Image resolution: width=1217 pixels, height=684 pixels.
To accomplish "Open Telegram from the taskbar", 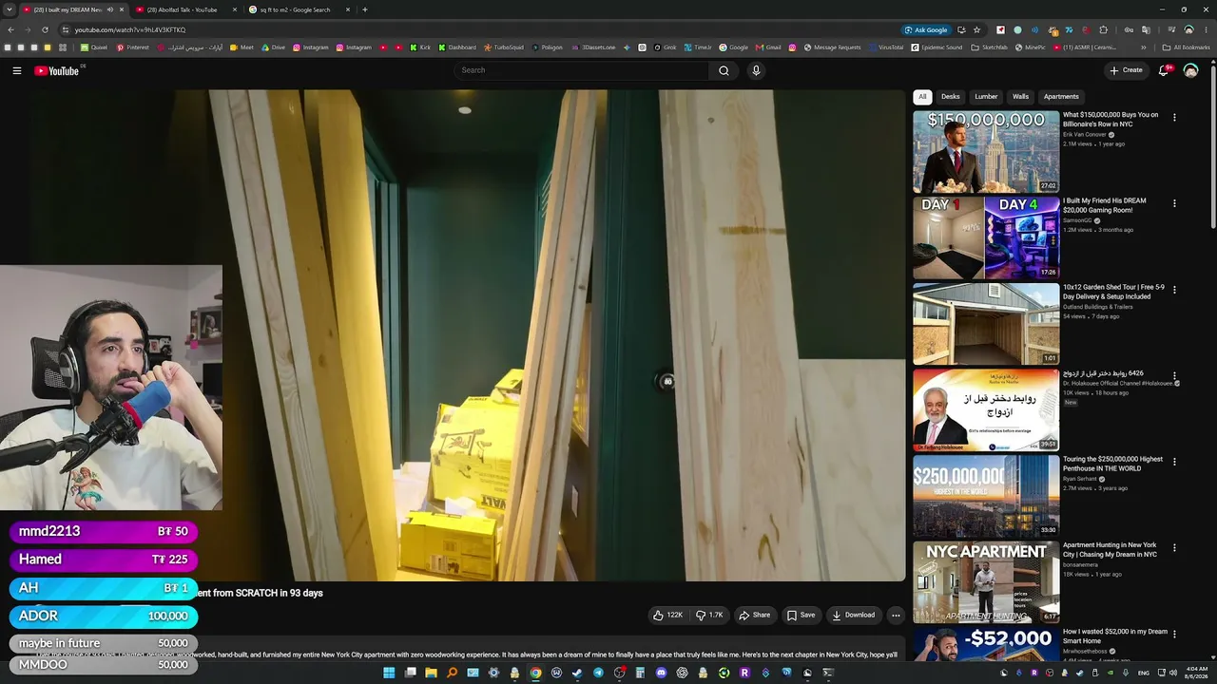I will [x=598, y=673].
